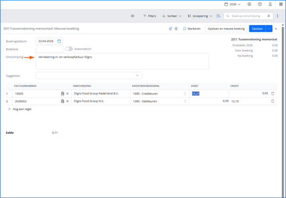Clear factuurnummer 2026002

point(68,101)
